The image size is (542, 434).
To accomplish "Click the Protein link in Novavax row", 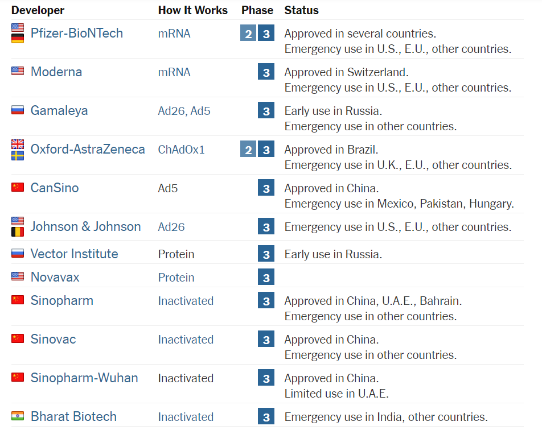I will coord(176,278).
